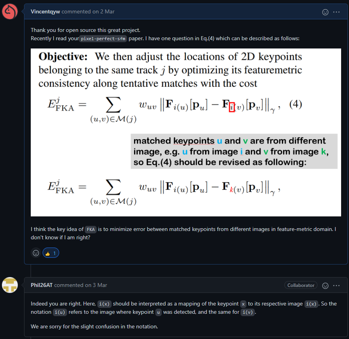Open Phil26AT's profile avatar

coord(9,285)
